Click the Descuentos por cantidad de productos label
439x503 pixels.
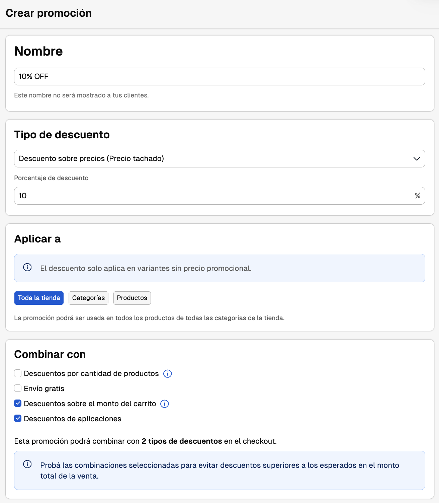91,374
